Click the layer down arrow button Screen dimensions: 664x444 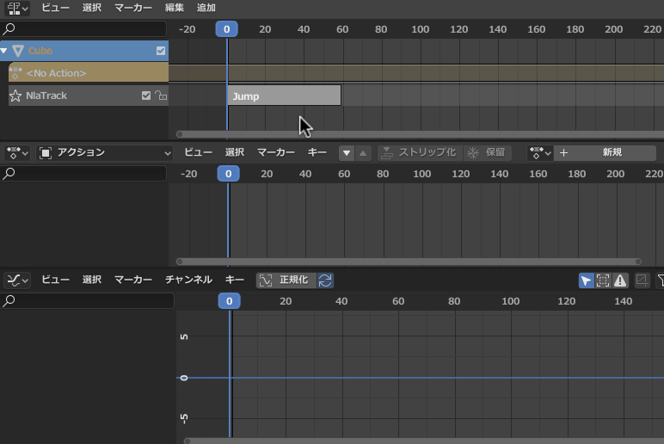click(347, 153)
